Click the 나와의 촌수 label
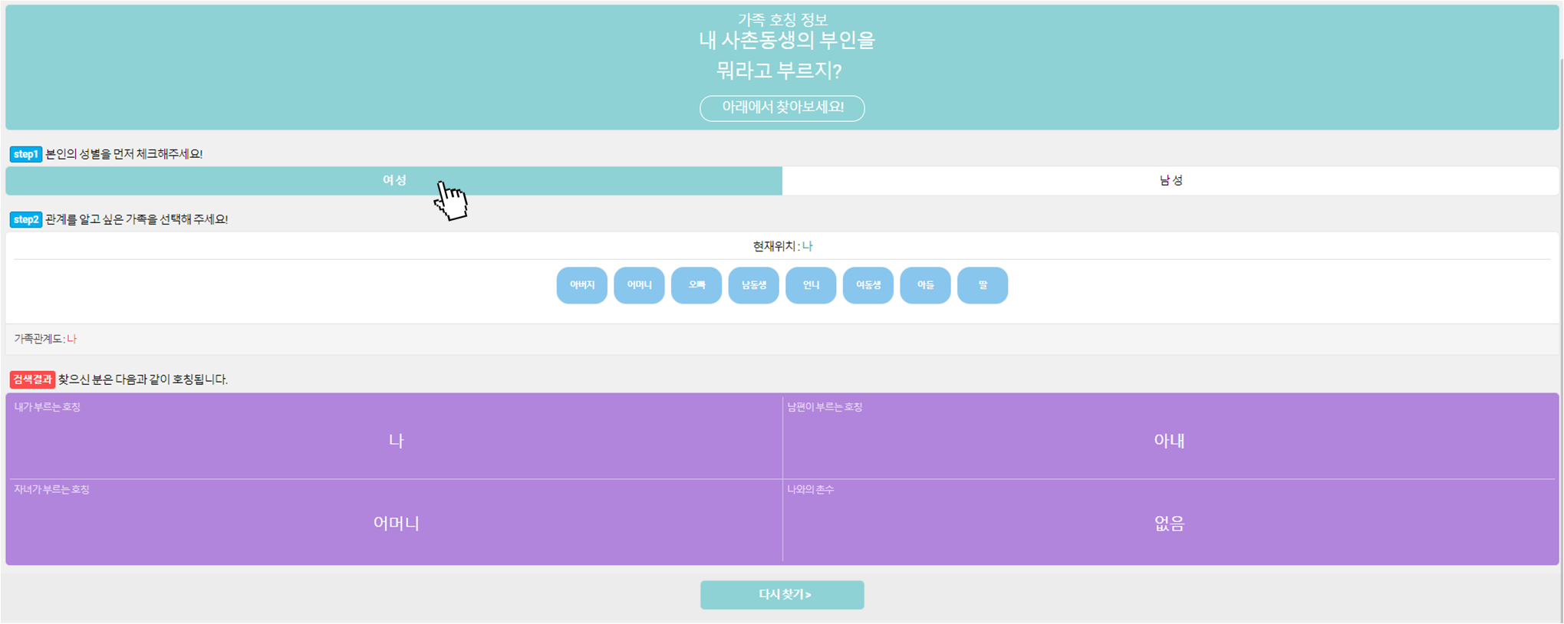 pos(810,490)
